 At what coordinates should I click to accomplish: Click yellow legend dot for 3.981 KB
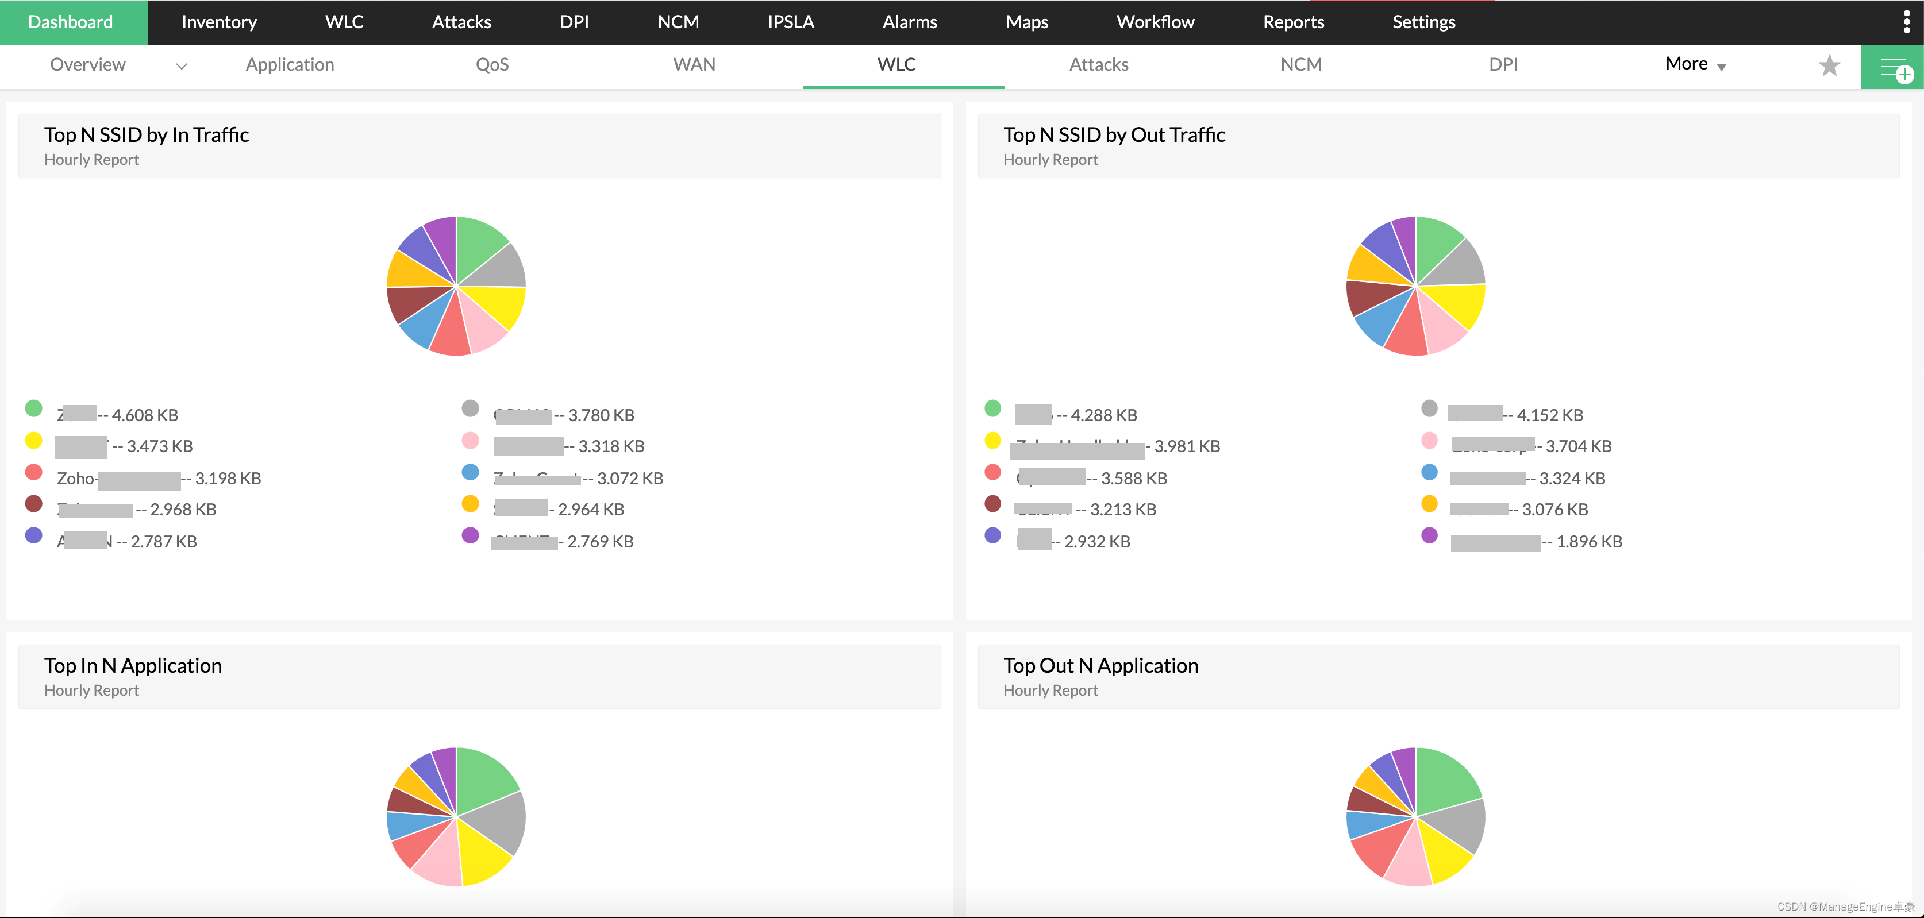point(992,441)
